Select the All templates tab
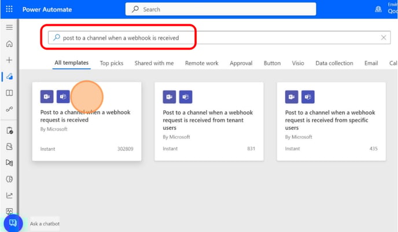Screen dimensions: 398x232 tap(72, 62)
